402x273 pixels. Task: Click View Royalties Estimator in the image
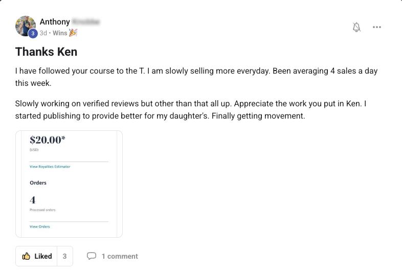click(50, 167)
